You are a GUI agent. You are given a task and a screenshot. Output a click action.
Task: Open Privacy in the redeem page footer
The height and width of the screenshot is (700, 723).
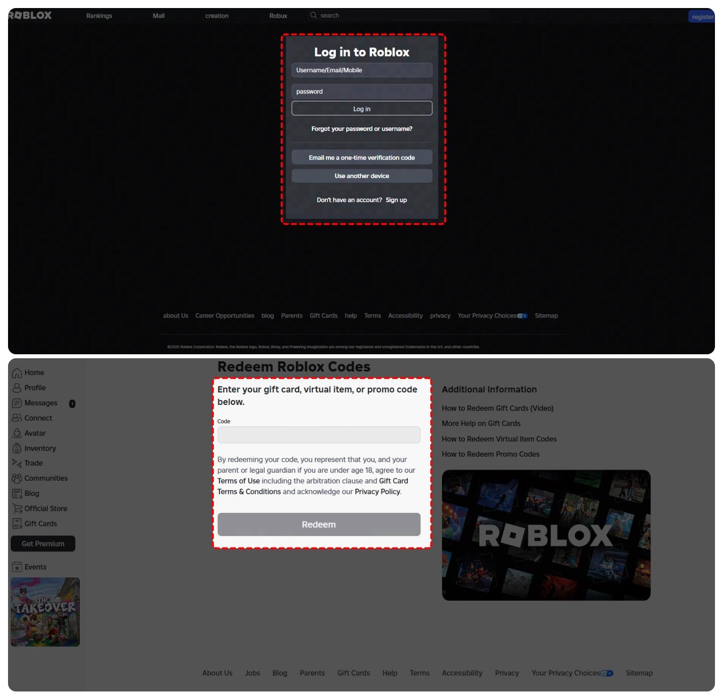click(507, 673)
